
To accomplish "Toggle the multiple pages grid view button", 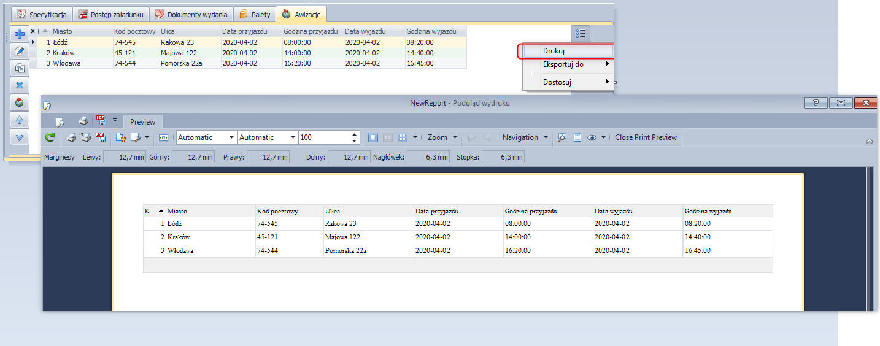I will point(403,138).
